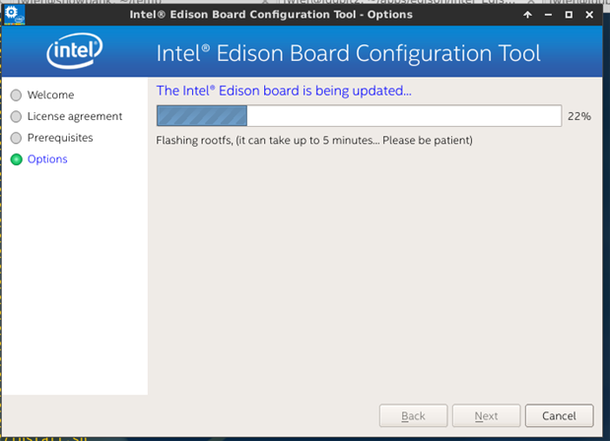This screenshot has width=610, height=441.
Task: Click the 'Flashing rootfs' status message
Action: 314,140
